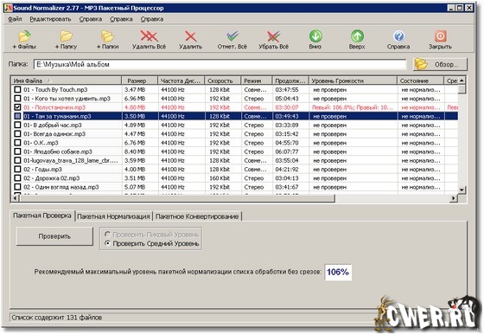
Task: Select 'Проверить Средний Уровень' radio button
Action: [107, 243]
